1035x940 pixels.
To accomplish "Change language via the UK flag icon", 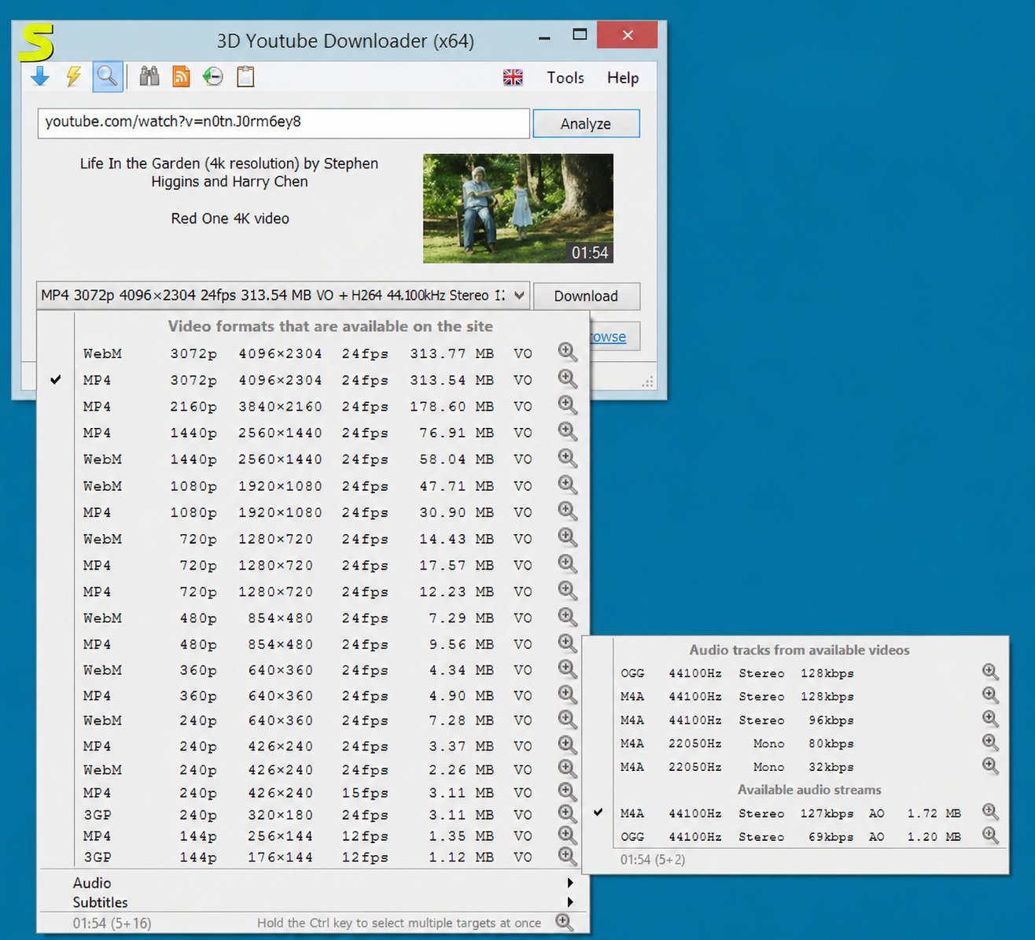I will 513,77.
